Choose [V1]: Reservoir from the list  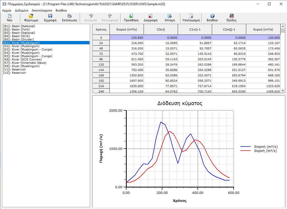(14, 69)
